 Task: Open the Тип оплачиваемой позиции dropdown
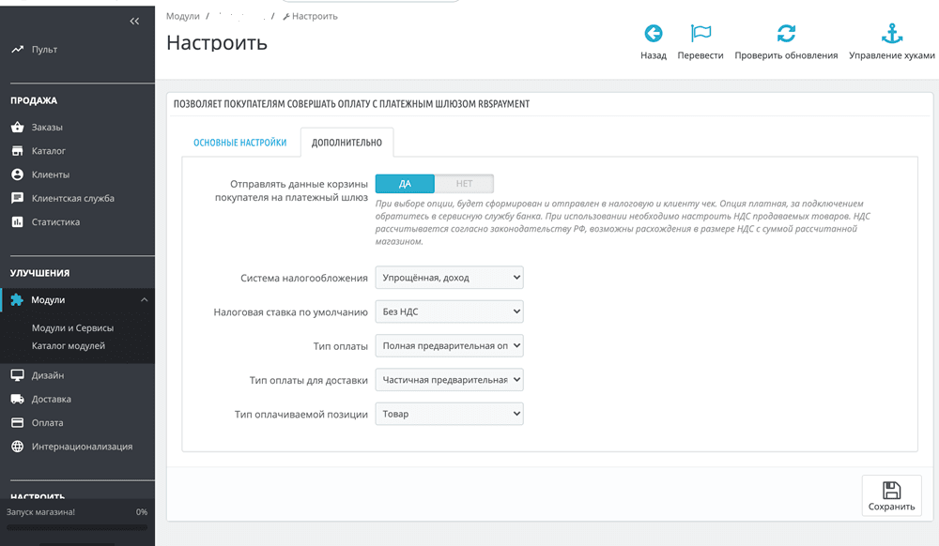450,413
